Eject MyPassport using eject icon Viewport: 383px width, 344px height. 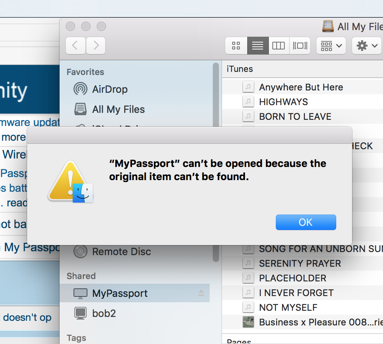tap(201, 293)
